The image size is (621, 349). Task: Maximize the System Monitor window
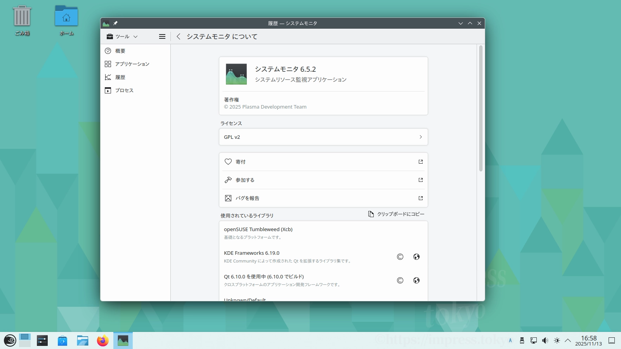pos(470,23)
